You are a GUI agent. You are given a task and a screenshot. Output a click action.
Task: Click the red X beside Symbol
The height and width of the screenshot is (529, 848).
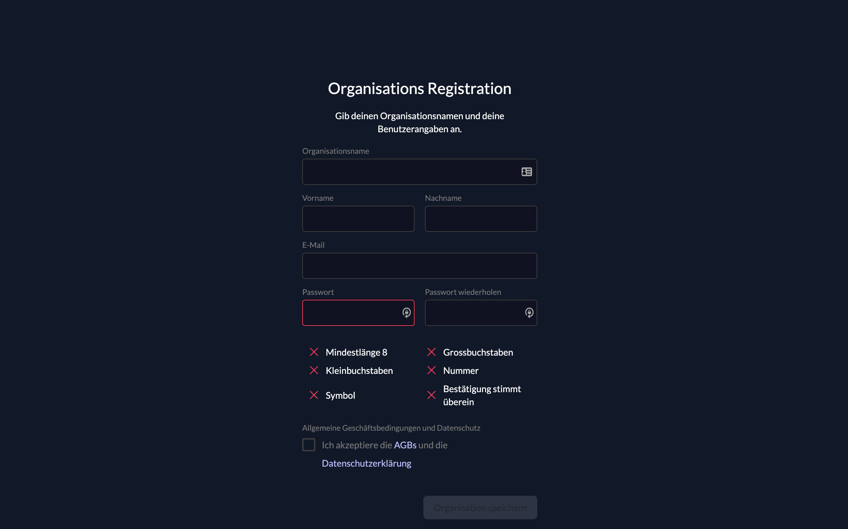pyautogui.click(x=314, y=395)
